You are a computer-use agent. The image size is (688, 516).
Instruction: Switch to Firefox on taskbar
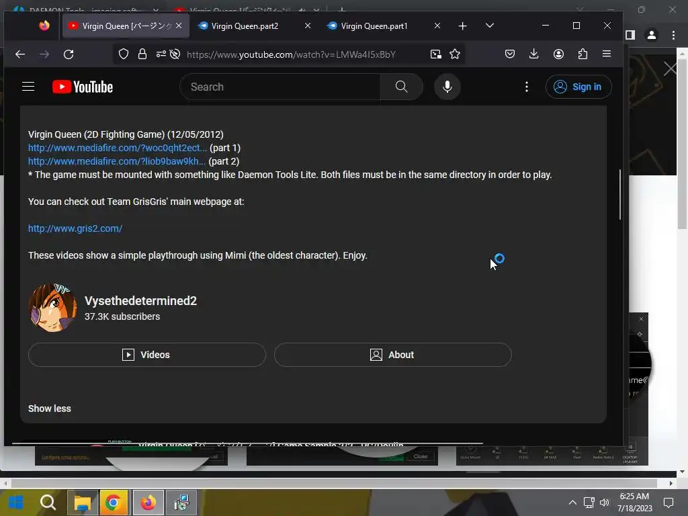pos(148,503)
